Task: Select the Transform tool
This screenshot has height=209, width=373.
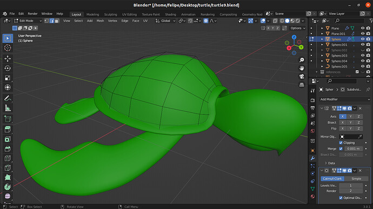Action: [8, 87]
